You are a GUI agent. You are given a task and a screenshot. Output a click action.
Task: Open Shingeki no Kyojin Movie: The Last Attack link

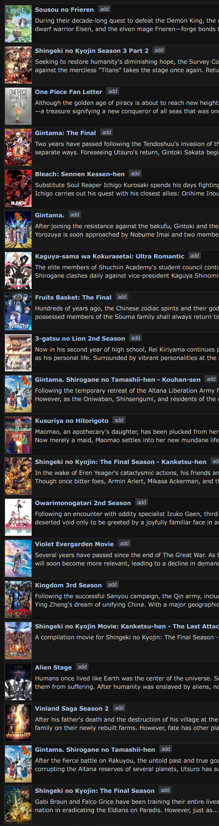(127, 626)
